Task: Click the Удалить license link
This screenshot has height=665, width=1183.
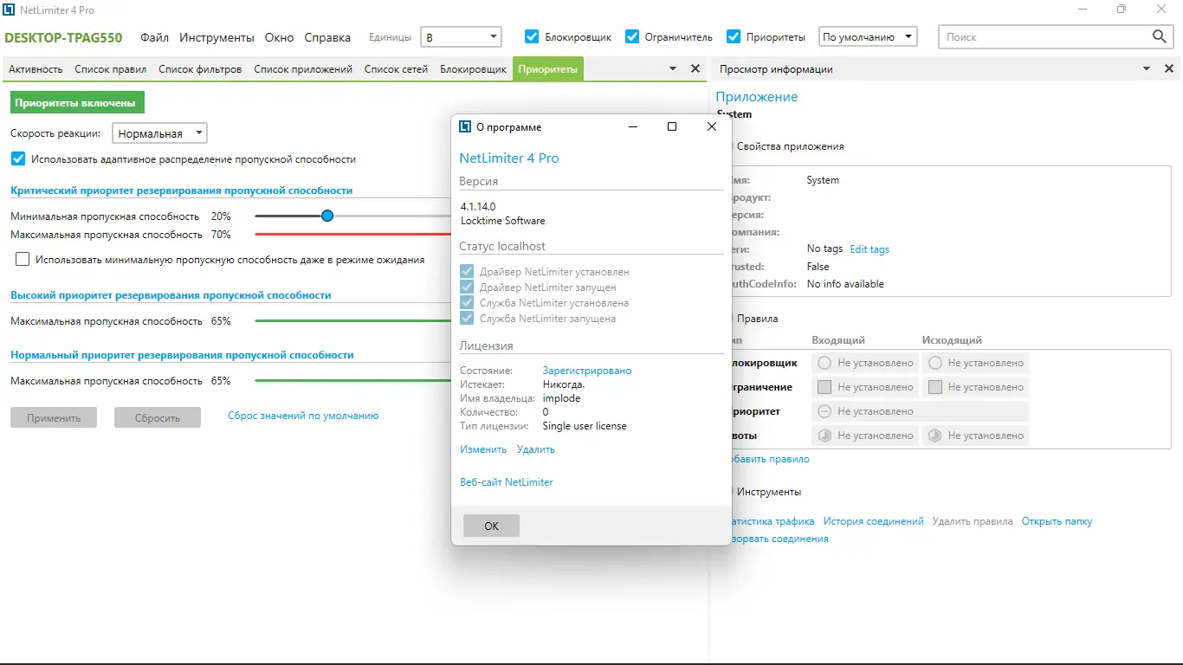Action: [536, 449]
